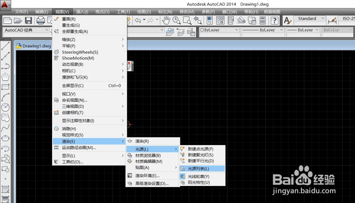Open the 文件(F) menu
The height and width of the screenshot is (203, 355).
coord(22,12)
